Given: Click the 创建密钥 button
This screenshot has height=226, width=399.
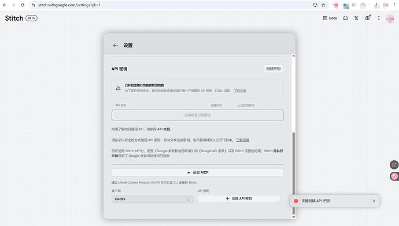Looking at the screenshot, I should [x=274, y=69].
